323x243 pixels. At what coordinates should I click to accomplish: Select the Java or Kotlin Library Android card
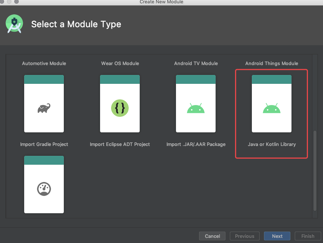click(x=272, y=104)
